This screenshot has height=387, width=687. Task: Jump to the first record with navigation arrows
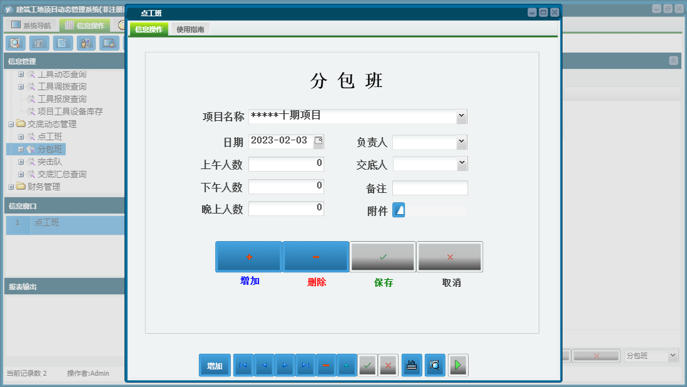click(243, 365)
